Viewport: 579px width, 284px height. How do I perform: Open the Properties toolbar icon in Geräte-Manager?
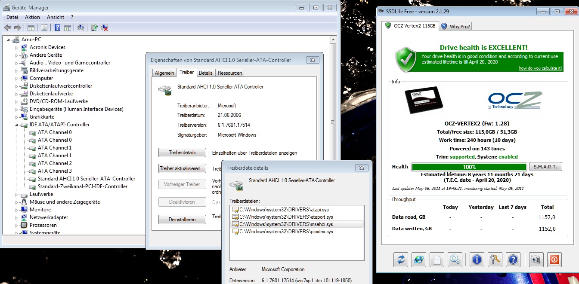pyautogui.click(x=44, y=28)
